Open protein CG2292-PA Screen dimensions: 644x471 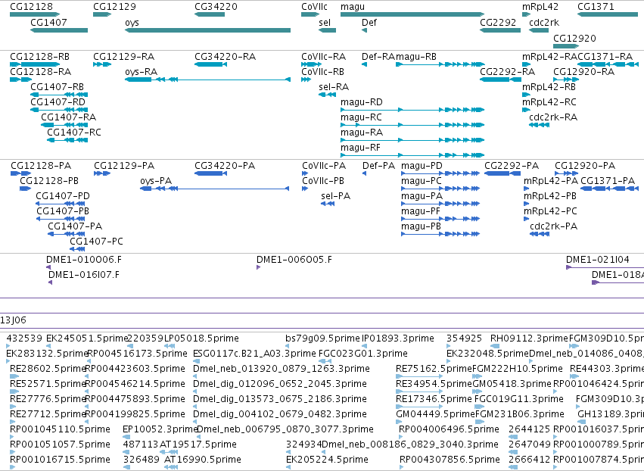[512, 166]
